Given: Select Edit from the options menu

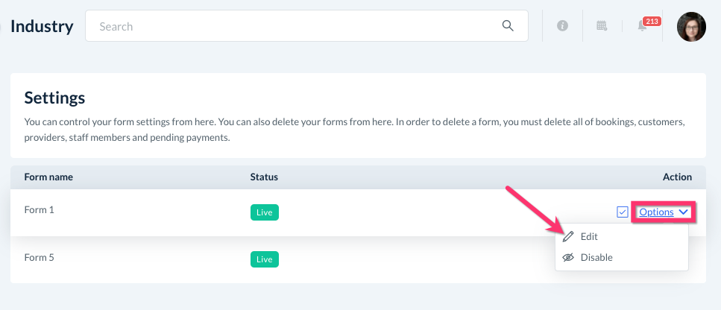Looking at the screenshot, I should click(589, 236).
